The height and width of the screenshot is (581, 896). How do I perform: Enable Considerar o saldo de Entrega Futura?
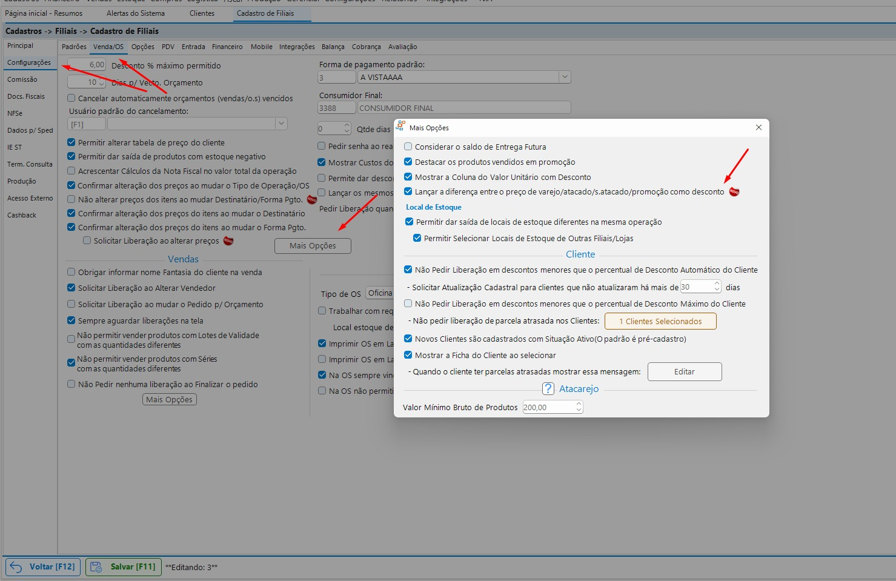[x=408, y=147]
